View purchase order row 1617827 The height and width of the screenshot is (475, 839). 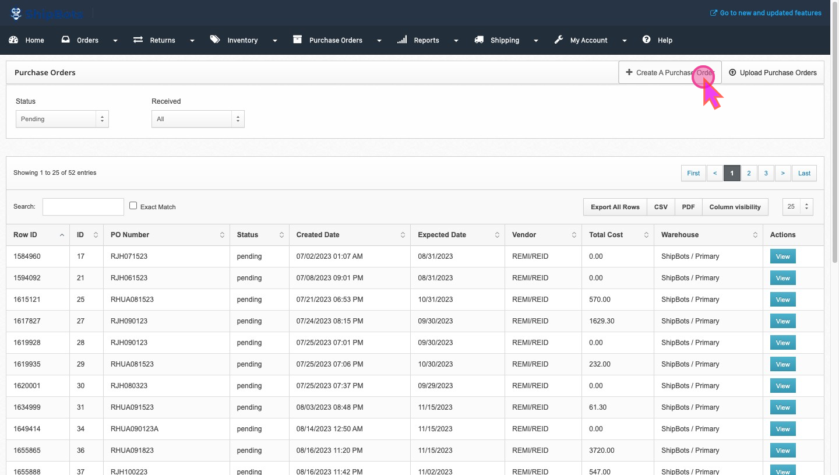[782, 321]
